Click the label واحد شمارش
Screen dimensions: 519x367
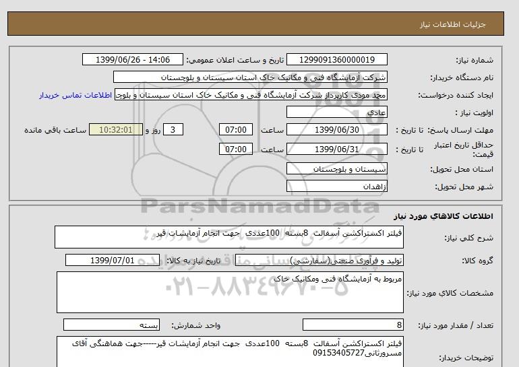196,326
